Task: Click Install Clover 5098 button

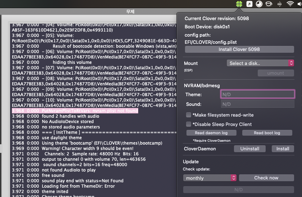Action: [x=239, y=50]
